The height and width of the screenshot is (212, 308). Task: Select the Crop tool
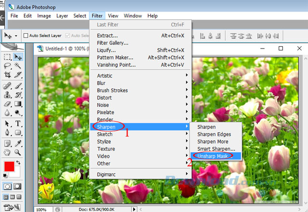[7, 75]
